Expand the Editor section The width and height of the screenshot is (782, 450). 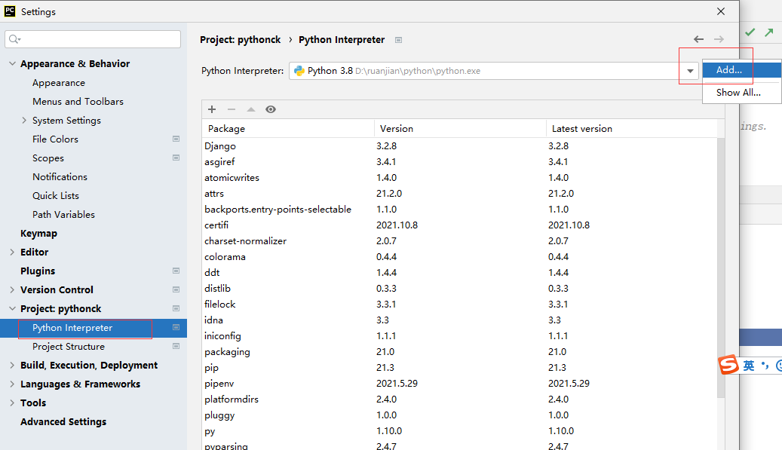tap(13, 253)
